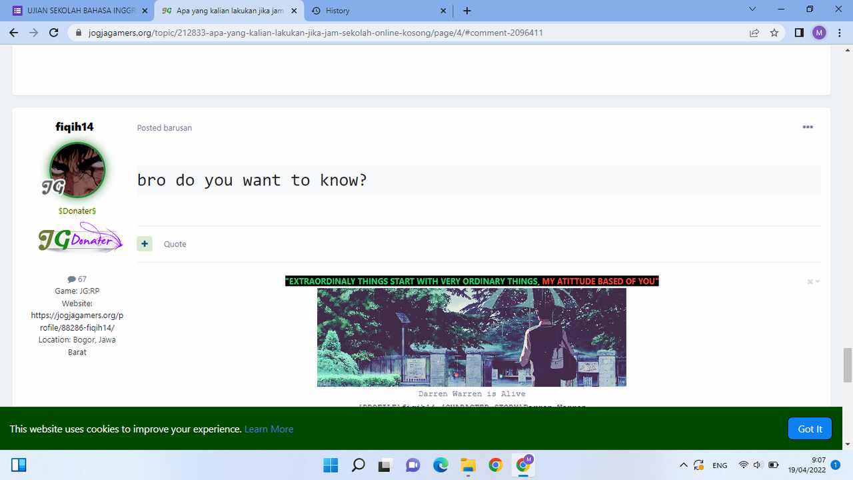Image resolution: width=853 pixels, height=480 pixels.
Task: Open the tab search dropdown arrow
Action: pyautogui.click(x=752, y=9)
